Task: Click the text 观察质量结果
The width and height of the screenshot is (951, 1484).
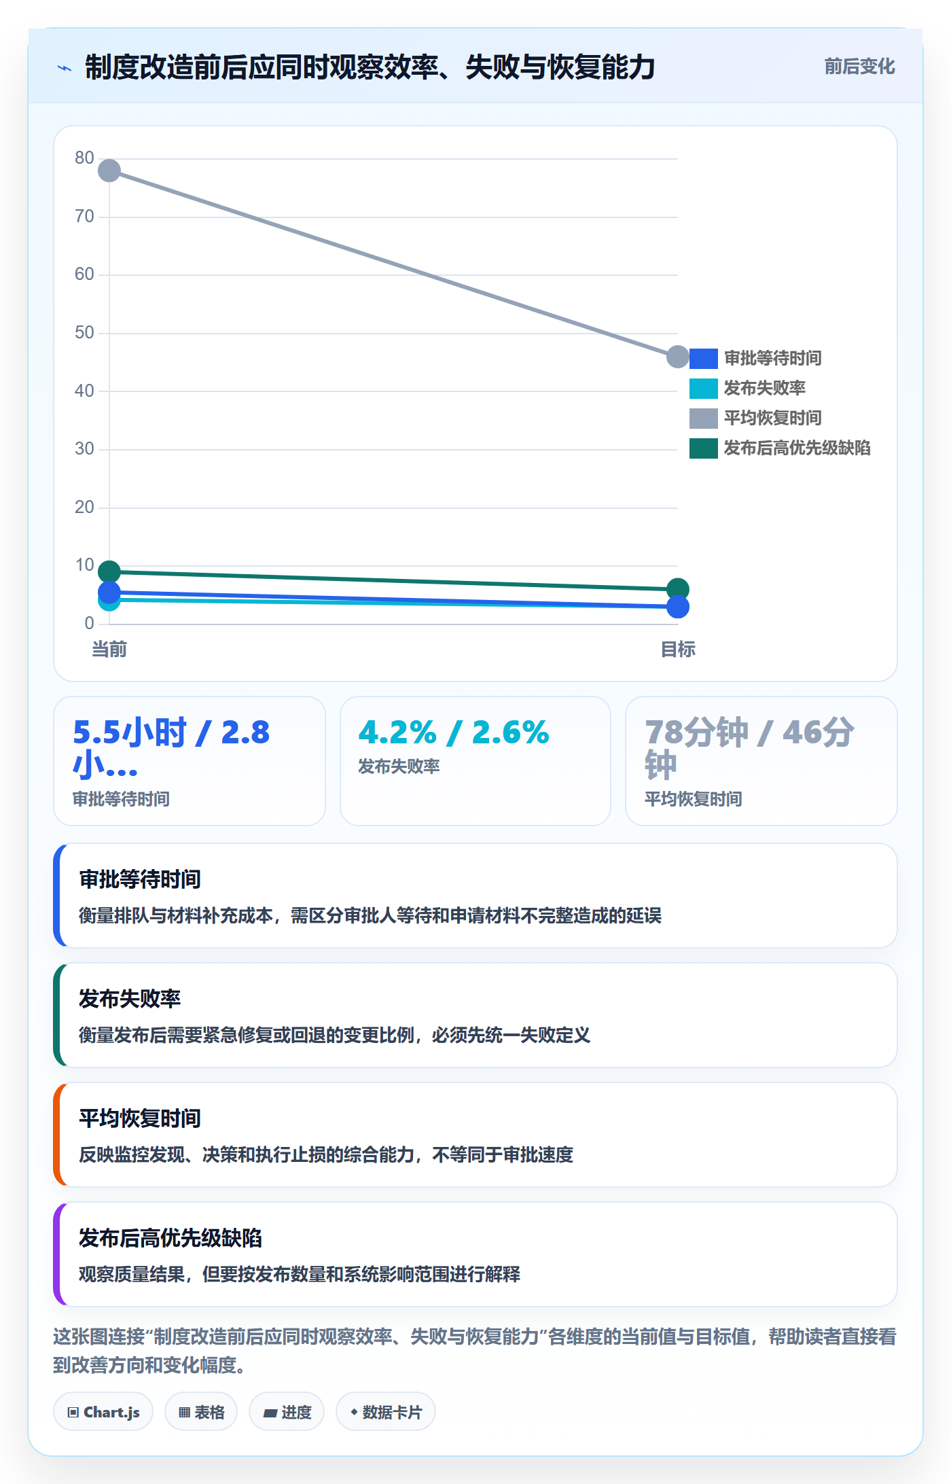Action: pos(132,1275)
